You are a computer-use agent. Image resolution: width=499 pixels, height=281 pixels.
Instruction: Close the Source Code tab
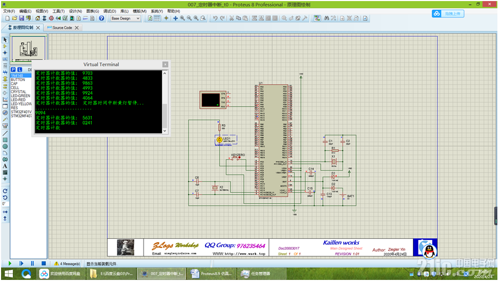point(77,28)
